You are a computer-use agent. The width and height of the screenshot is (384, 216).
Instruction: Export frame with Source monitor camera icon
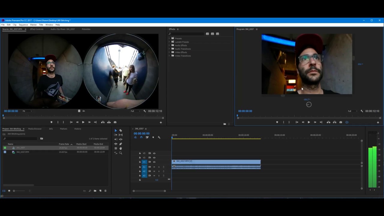pyautogui.click(x=115, y=122)
